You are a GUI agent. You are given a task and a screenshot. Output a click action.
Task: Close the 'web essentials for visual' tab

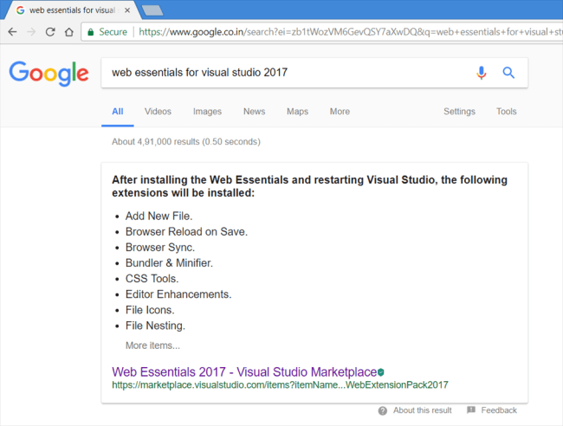pos(127,10)
